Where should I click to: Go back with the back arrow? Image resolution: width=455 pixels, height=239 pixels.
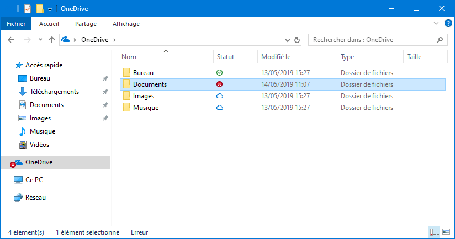[x=11, y=40]
